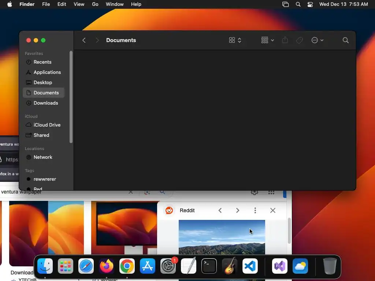Launch Google Chrome from the Dock
This screenshot has height=281, width=375.
[x=127, y=266]
